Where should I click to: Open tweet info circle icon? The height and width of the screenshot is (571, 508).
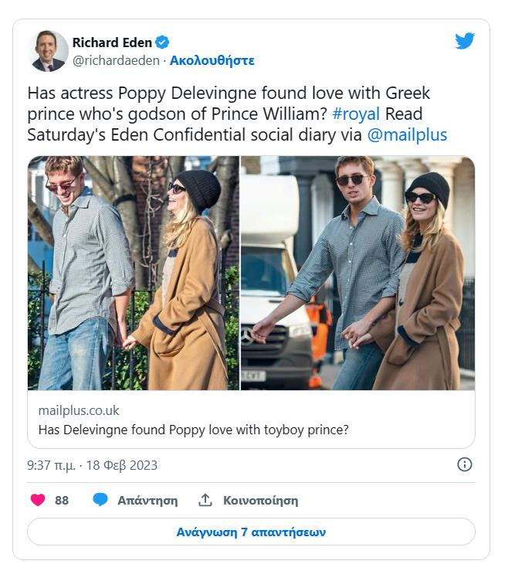point(464,464)
